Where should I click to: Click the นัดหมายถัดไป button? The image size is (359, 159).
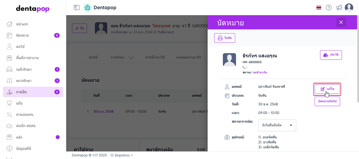[327, 101]
